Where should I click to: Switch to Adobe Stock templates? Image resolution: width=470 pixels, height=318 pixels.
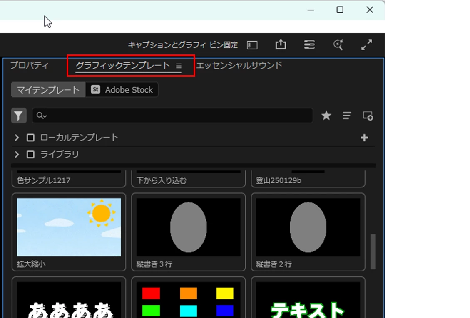click(x=122, y=90)
